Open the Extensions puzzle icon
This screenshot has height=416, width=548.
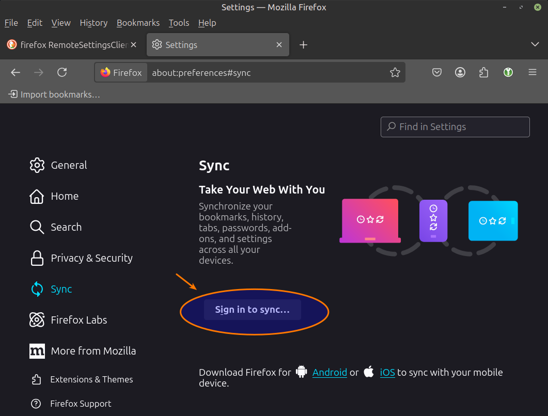point(483,73)
